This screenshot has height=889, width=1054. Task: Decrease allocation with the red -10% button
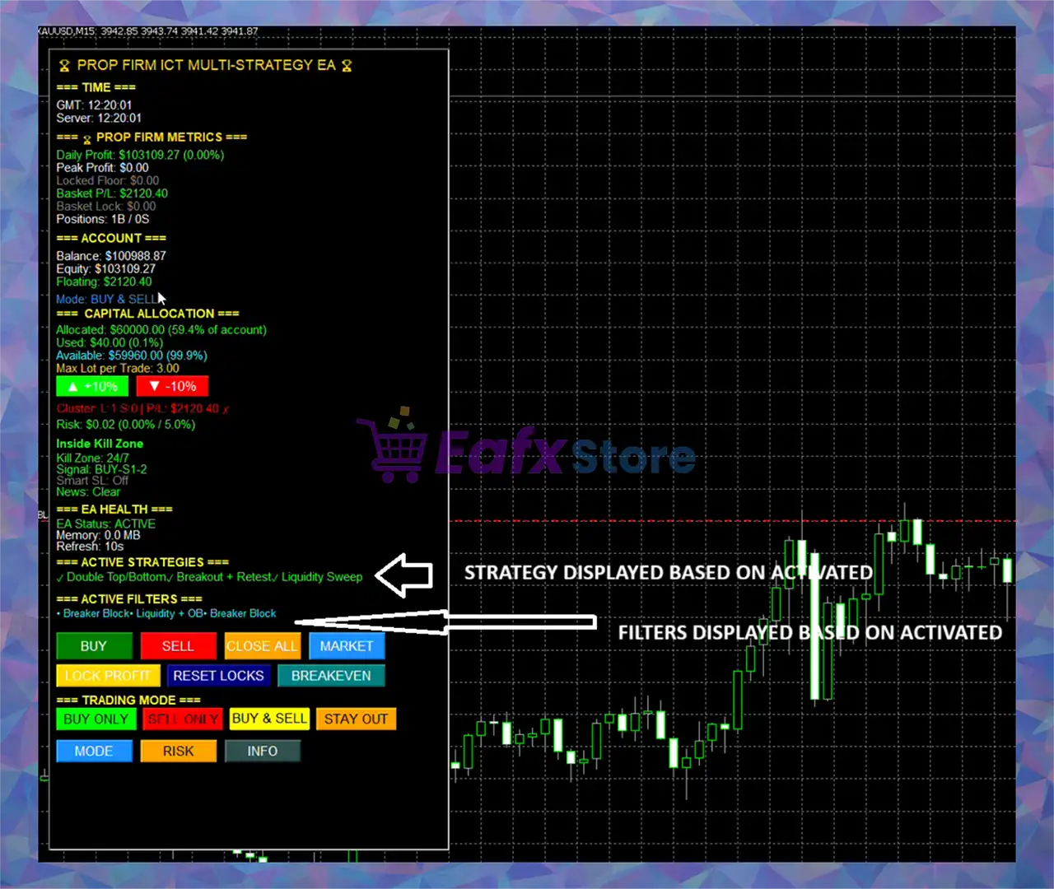pos(172,386)
